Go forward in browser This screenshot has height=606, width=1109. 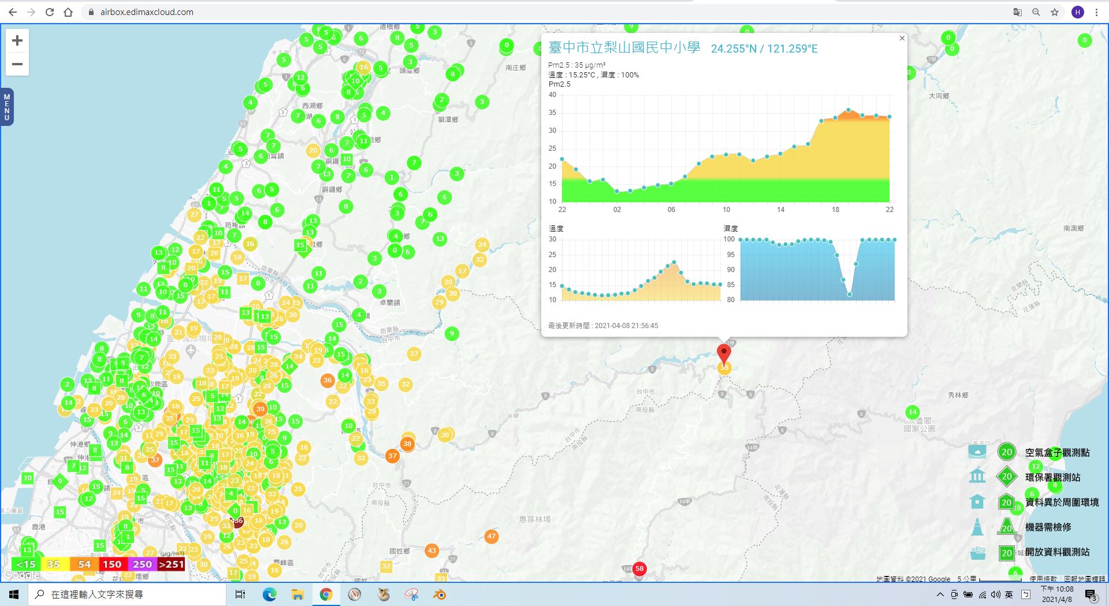(x=31, y=12)
